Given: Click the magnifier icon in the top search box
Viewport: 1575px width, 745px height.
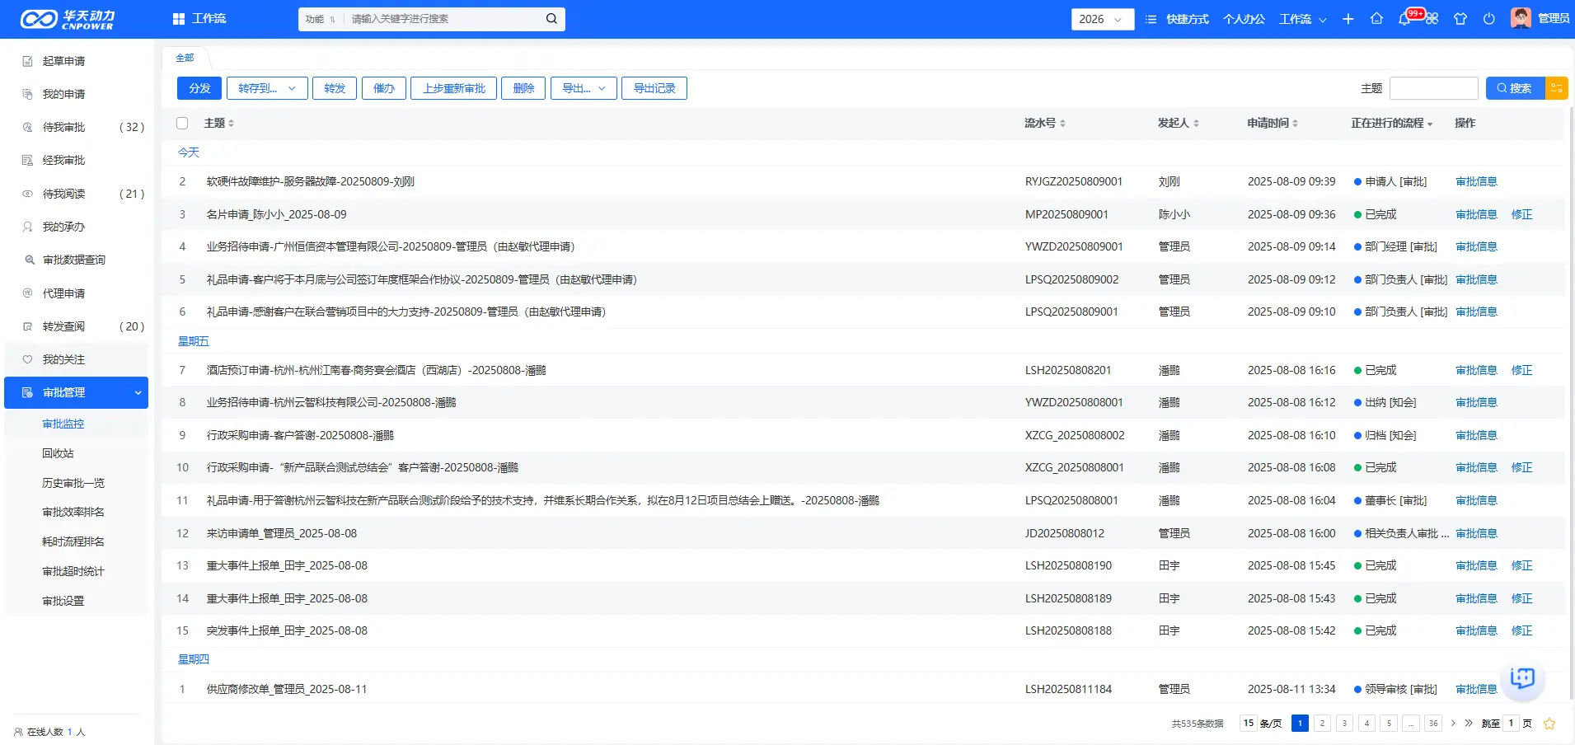Looking at the screenshot, I should [x=551, y=19].
